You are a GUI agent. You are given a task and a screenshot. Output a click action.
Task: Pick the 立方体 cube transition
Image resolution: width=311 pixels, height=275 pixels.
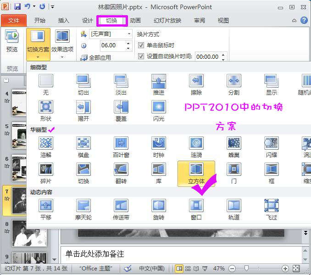(x=196, y=174)
